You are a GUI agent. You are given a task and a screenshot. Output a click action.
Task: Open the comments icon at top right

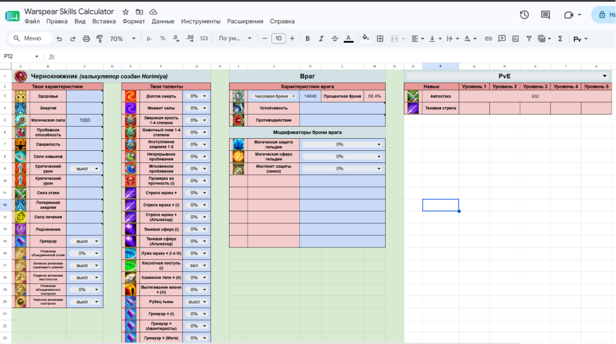(545, 15)
